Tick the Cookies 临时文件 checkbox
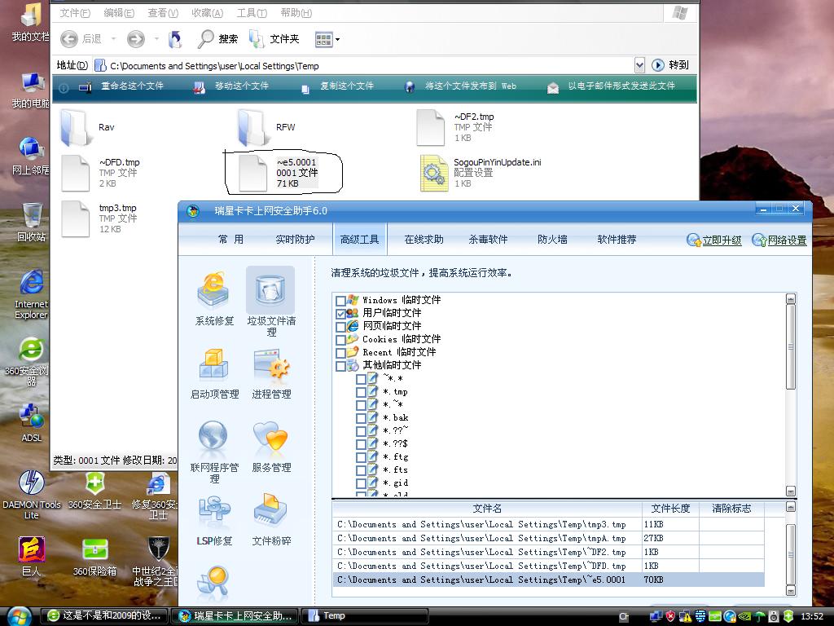 [340, 340]
